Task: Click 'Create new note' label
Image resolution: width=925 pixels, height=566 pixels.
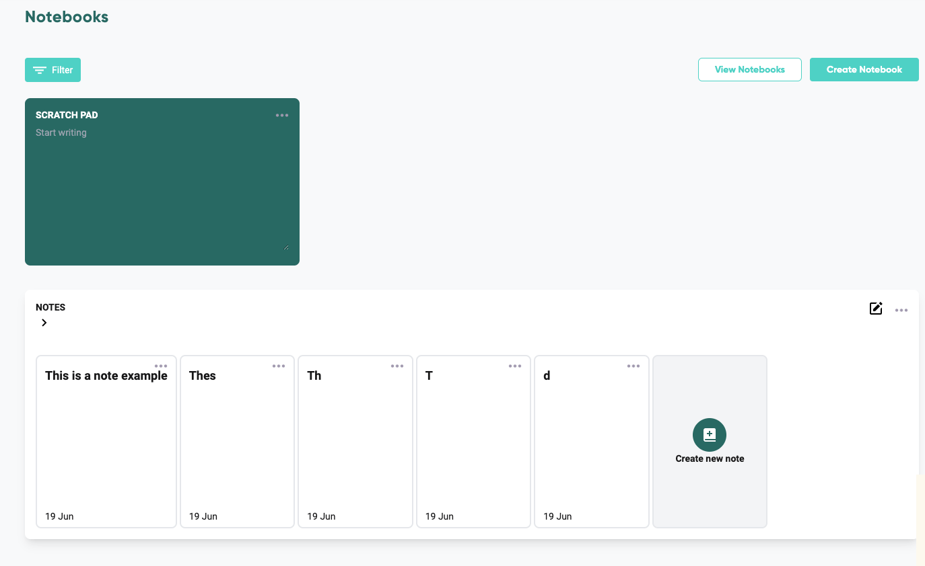Action: pyautogui.click(x=710, y=458)
